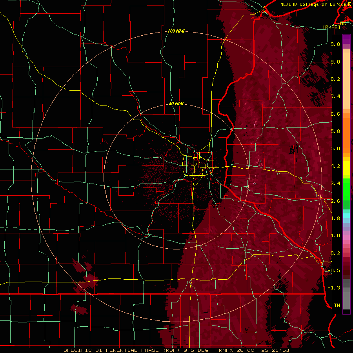Click the 100 NMI range ring label
This screenshot has width=353, height=353.
pyautogui.click(x=176, y=31)
